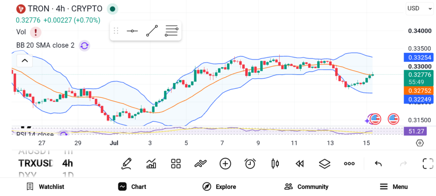Click the 0.34000 price axis label
Image resolution: width=436 pixels, height=196 pixels.
pyautogui.click(x=419, y=31)
